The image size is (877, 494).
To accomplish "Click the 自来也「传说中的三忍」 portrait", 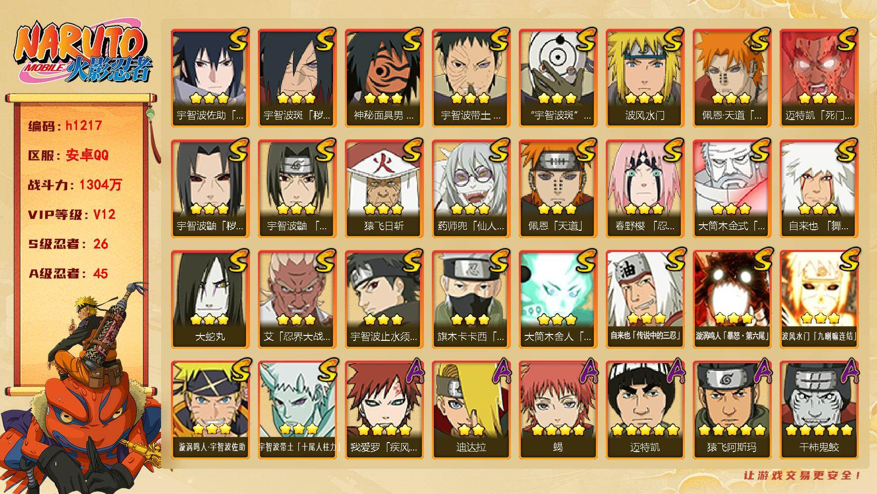I will (645, 299).
